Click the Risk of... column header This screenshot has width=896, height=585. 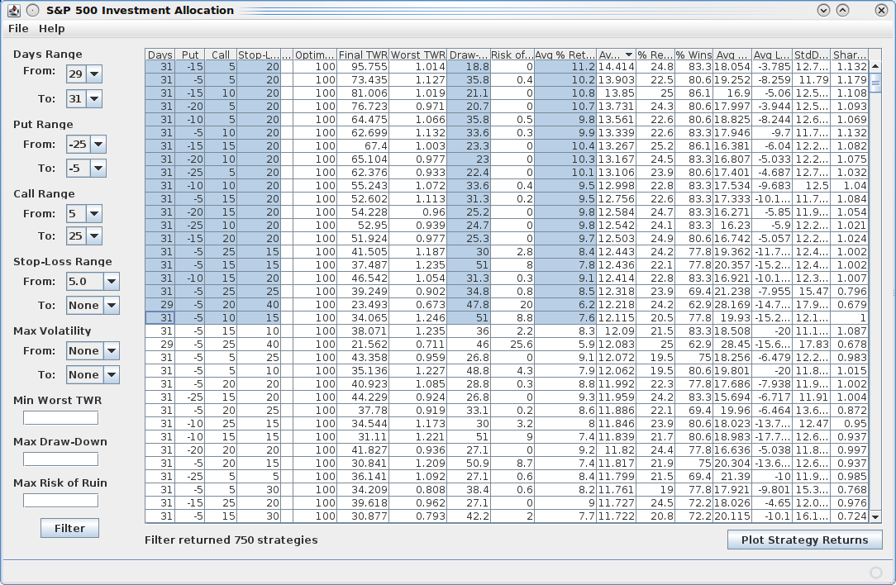(512, 55)
